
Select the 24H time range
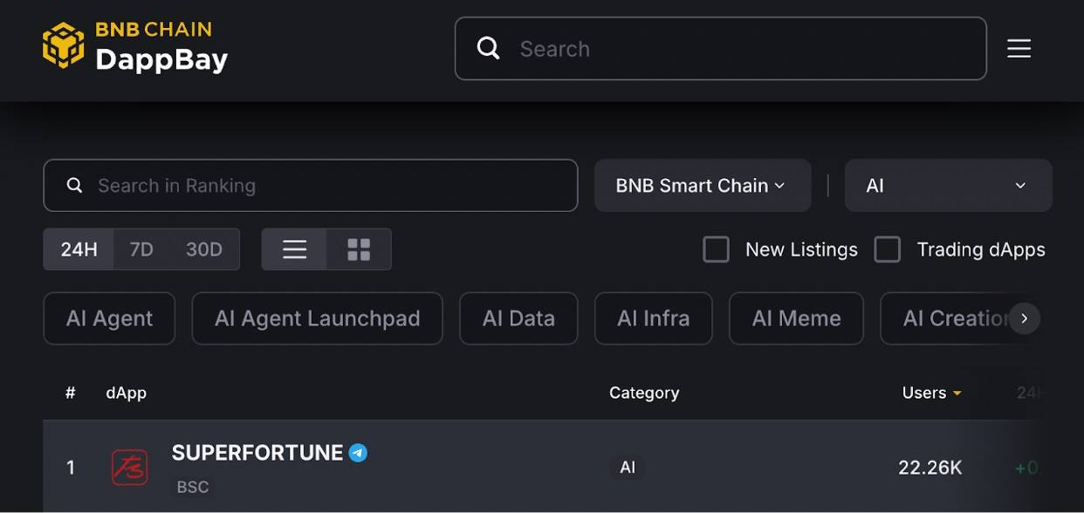(79, 250)
